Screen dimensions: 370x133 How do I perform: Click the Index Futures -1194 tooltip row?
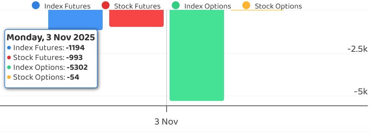point(46,48)
